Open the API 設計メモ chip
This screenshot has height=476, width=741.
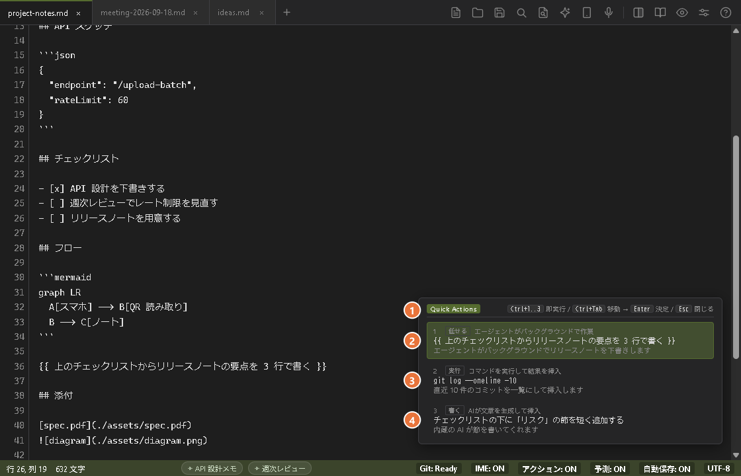click(x=212, y=469)
